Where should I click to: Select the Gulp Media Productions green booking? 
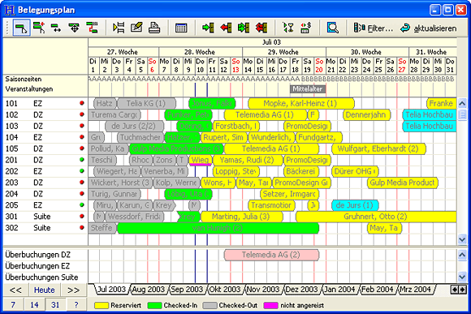(x=176, y=148)
